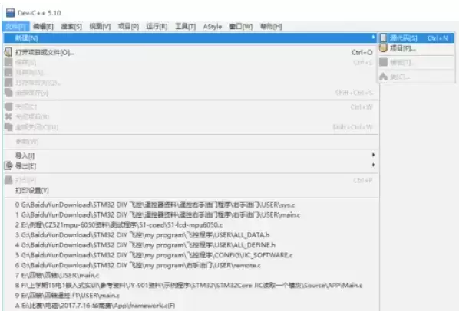Click the grayed print icon

[8, 180]
